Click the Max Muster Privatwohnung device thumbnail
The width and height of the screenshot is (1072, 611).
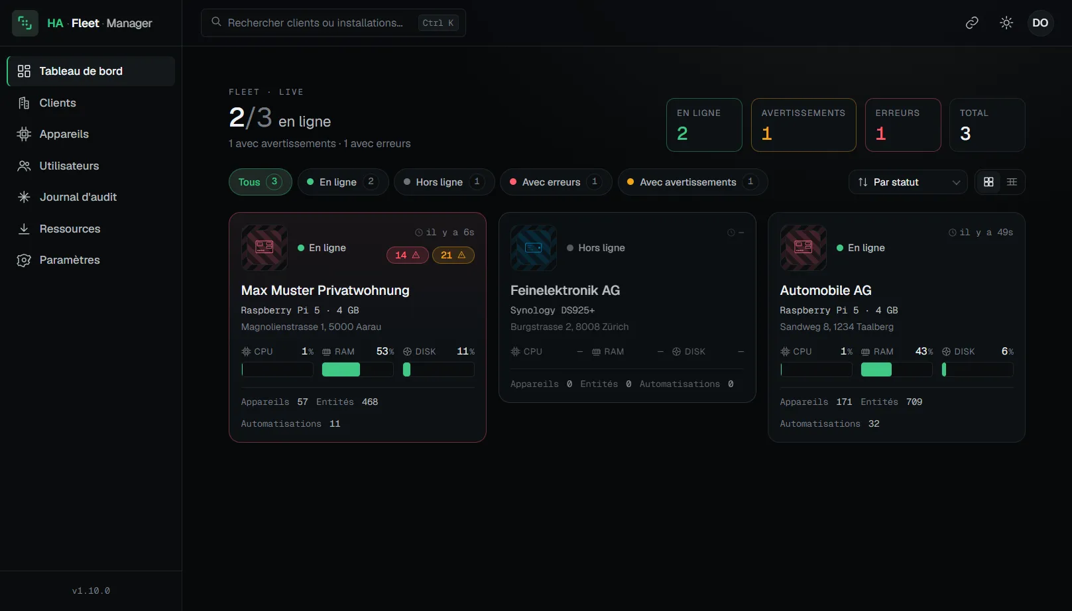pyautogui.click(x=265, y=248)
